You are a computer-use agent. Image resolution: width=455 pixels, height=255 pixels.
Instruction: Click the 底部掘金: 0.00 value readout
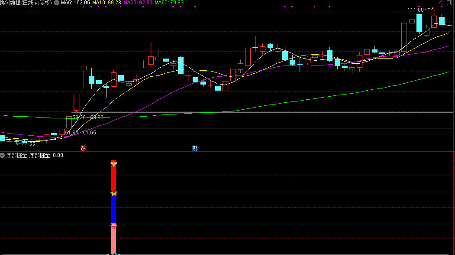(x=46, y=155)
